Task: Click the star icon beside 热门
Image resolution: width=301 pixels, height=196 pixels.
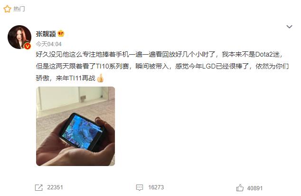Action: coord(7,9)
